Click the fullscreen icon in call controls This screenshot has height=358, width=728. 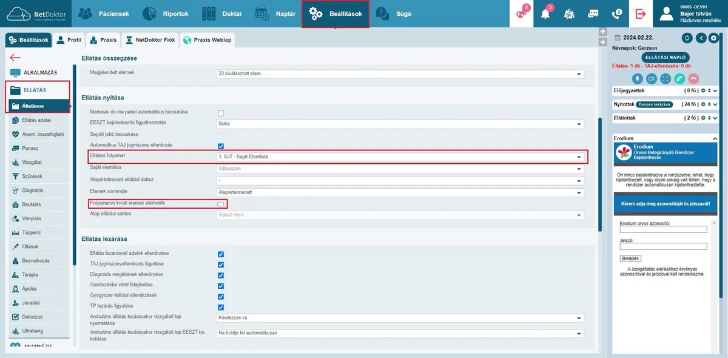tap(666, 78)
